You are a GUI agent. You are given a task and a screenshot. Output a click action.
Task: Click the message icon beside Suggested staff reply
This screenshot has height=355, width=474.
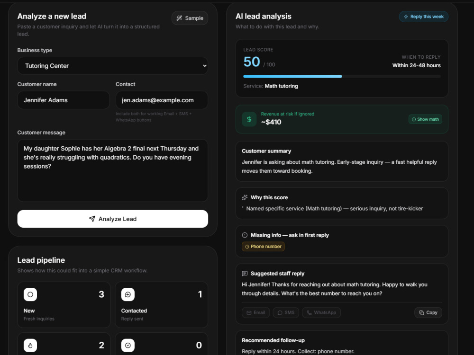click(245, 274)
